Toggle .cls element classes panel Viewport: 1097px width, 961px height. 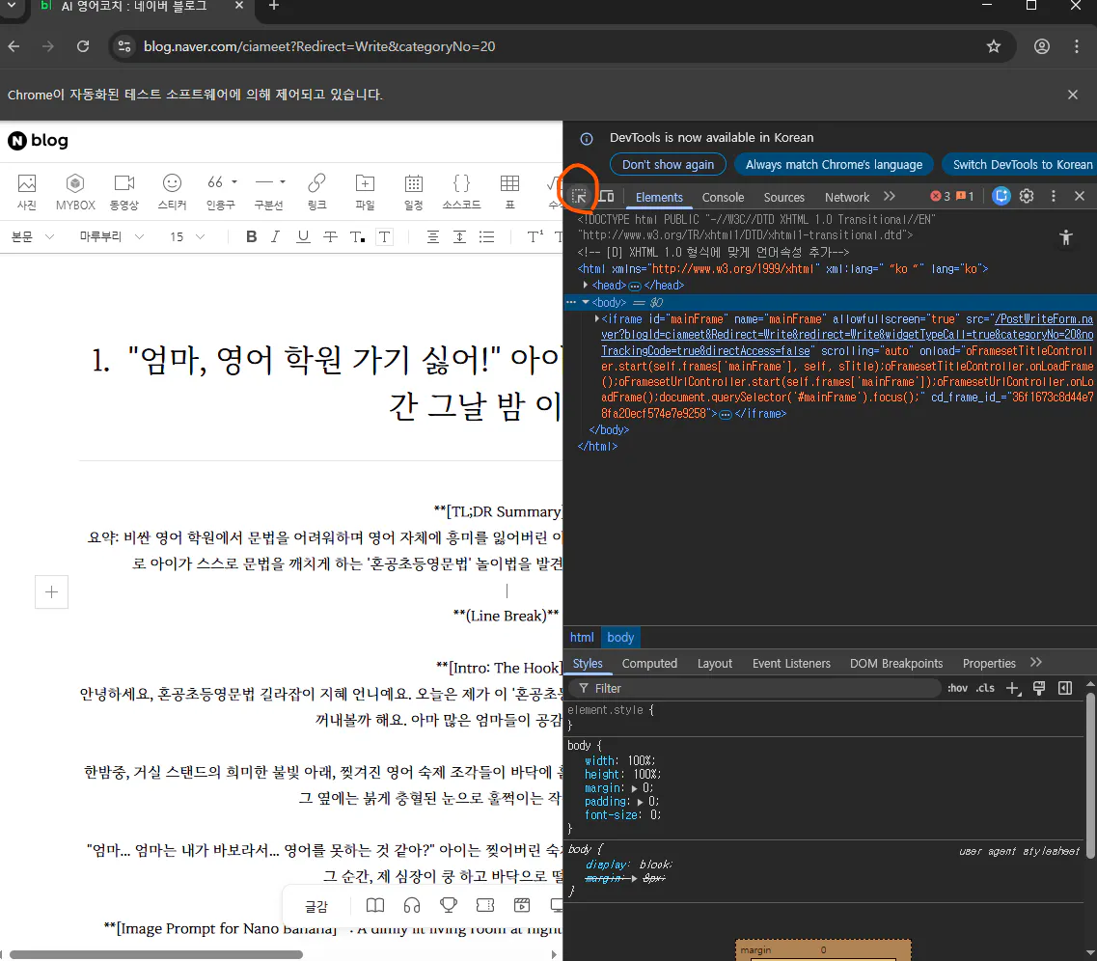click(x=985, y=688)
